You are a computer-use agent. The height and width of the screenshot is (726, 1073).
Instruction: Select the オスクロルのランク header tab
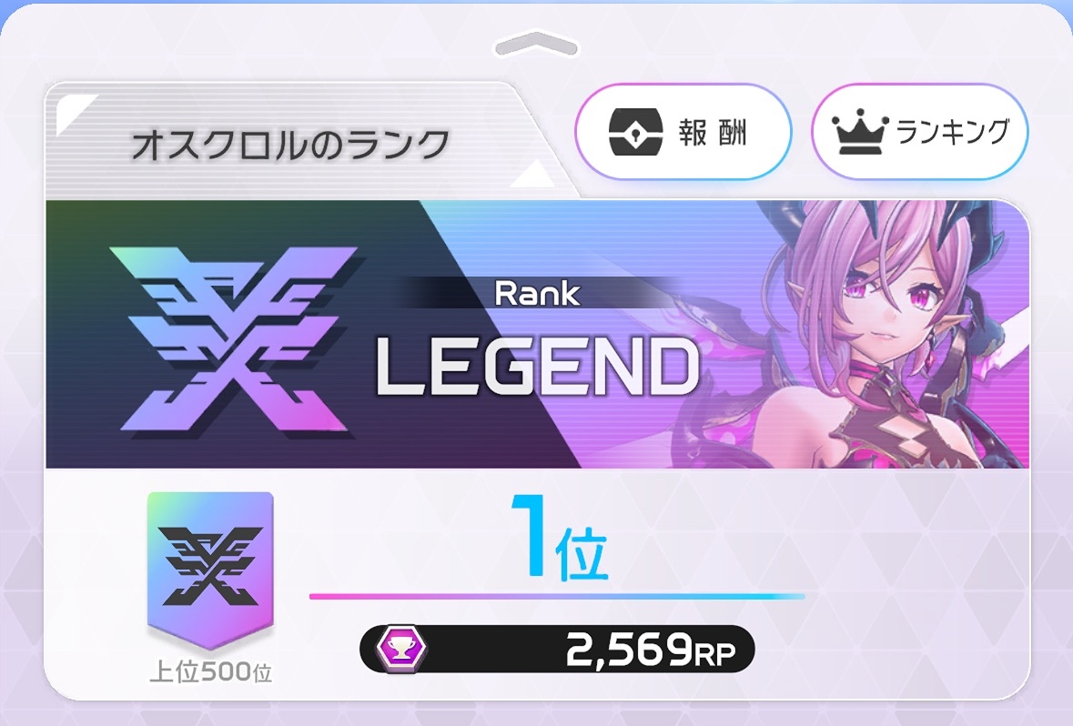290,145
